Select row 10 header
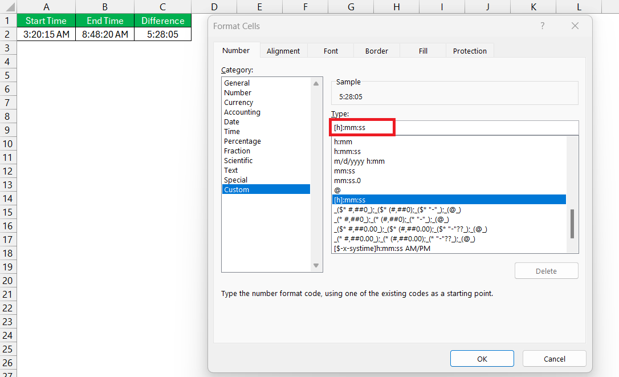Viewport: 619px width, 377px height. click(x=7, y=144)
